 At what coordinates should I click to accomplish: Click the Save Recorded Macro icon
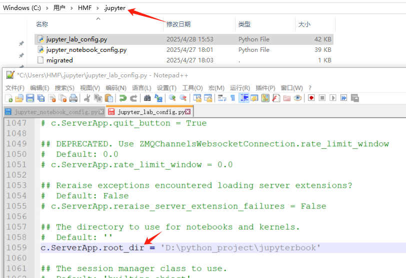coord(354,98)
